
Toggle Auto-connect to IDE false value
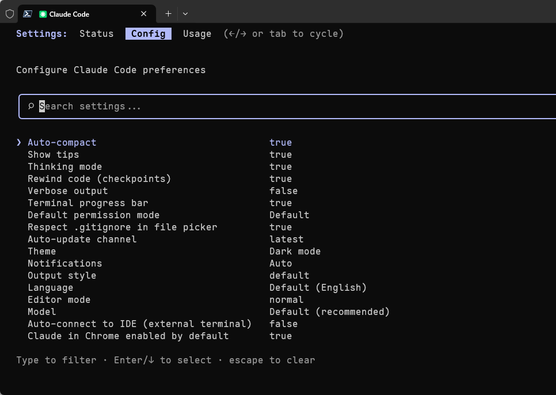[x=283, y=324]
